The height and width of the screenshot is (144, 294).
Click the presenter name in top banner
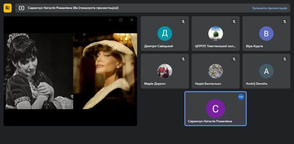(73, 8)
